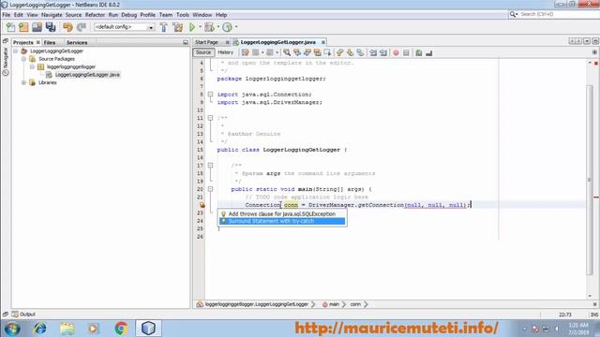
Task: Click the Open Project toolbar icon
Action: point(37,27)
